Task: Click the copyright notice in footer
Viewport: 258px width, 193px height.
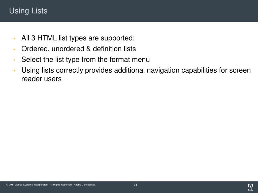Action: click(x=51, y=185)
